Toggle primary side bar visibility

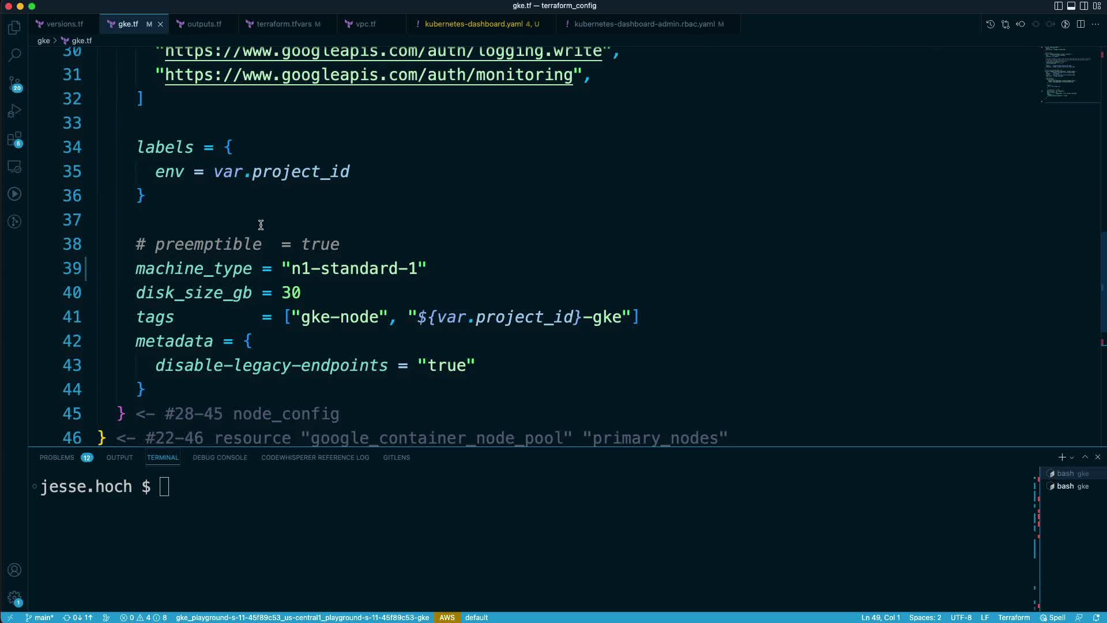pos(1059,6)
